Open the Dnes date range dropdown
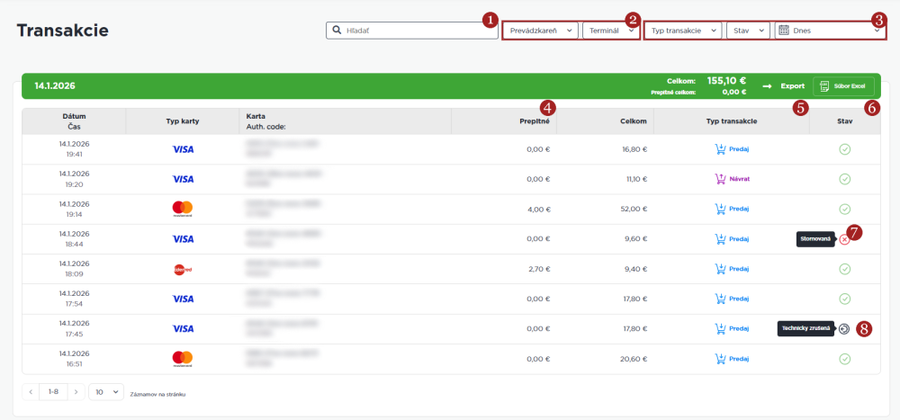The width and height of the screenshot is (900, 420). pos(829,31)
